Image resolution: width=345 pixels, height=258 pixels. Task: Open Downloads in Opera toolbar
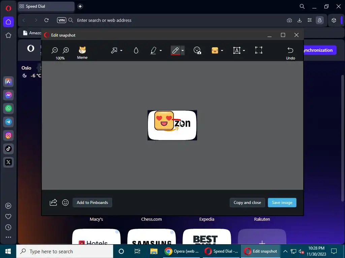[x=300, y=20]
